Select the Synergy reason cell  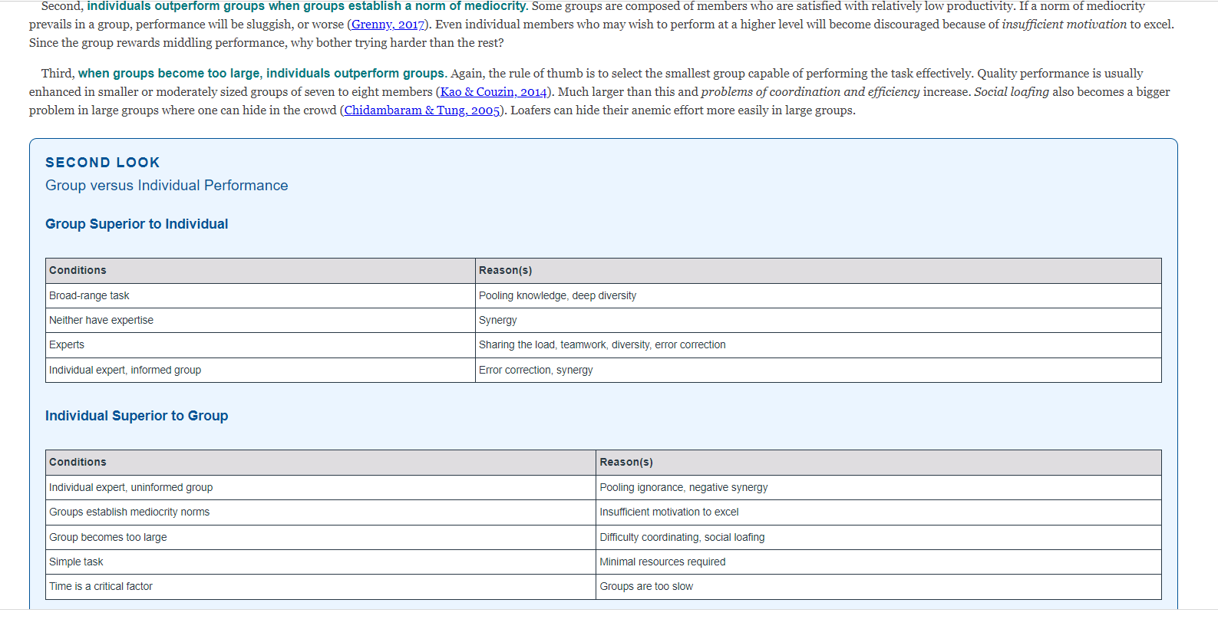pos(818,321)
